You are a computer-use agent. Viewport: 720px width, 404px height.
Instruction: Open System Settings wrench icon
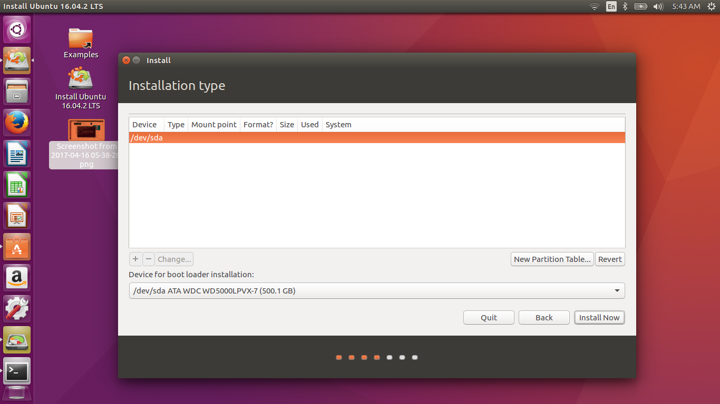click(17, 309)
